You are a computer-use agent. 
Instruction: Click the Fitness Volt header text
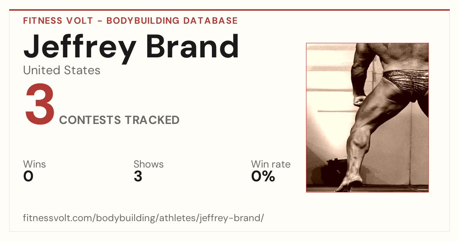tap(58, 21)
